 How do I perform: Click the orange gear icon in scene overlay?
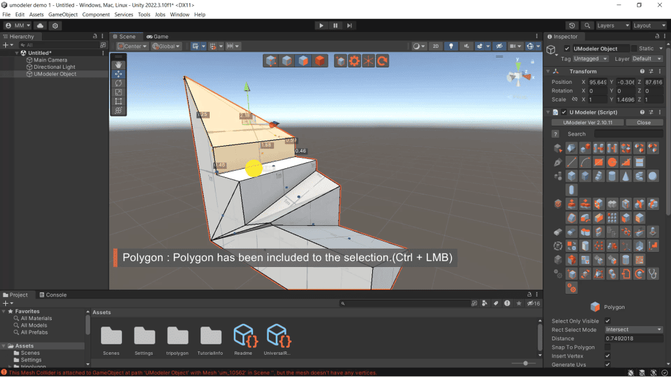tap(355, 61)
